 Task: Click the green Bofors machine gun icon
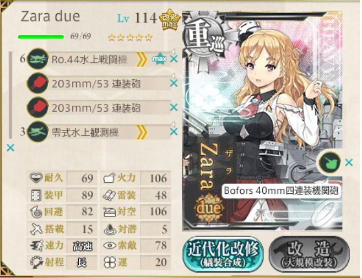click(x=329, y=162)
